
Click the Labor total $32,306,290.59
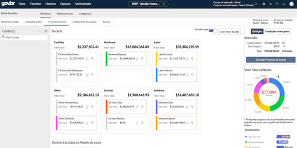point(187,47)
